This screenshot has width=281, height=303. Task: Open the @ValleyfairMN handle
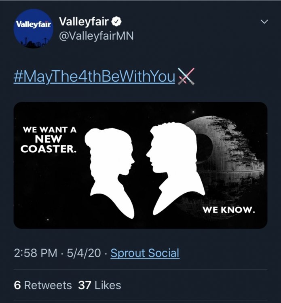pos(96,36)
